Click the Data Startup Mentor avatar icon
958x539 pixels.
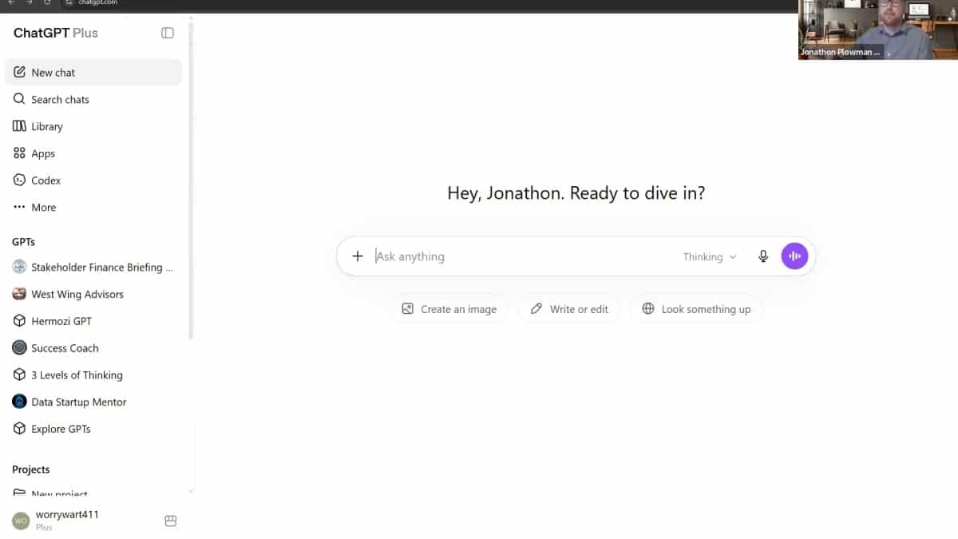(19, 402)
